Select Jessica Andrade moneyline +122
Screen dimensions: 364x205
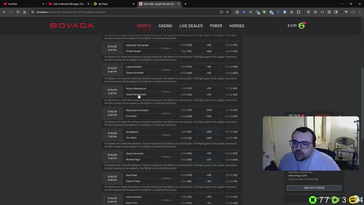click(x=209, y=73)
